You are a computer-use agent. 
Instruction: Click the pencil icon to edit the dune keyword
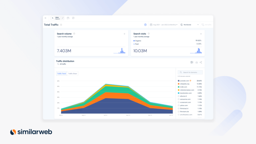[x=63, y=18]
